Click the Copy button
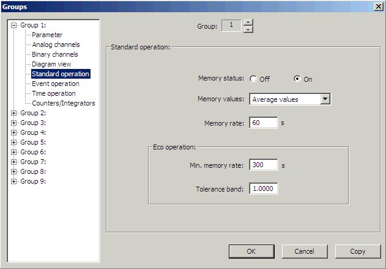Screen dimensions: 386x269 tap(357, 251)
